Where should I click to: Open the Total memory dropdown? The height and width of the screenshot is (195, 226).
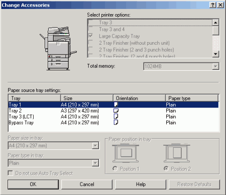[x=215, y=66]
